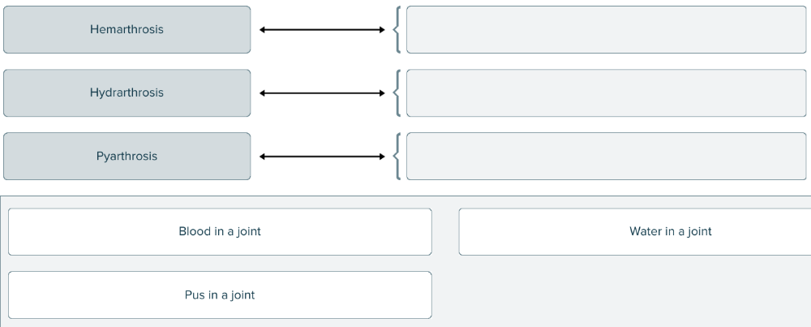The width and height of the screenshot is (811, 327).
Task: Select the Pyarthrosis term box
Action: (x=127, y=157)
